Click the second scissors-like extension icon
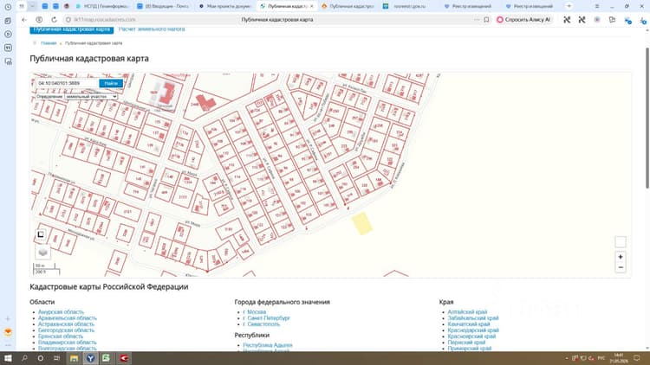The height and width of the screenshot is (365, 650). coord(582,19)
